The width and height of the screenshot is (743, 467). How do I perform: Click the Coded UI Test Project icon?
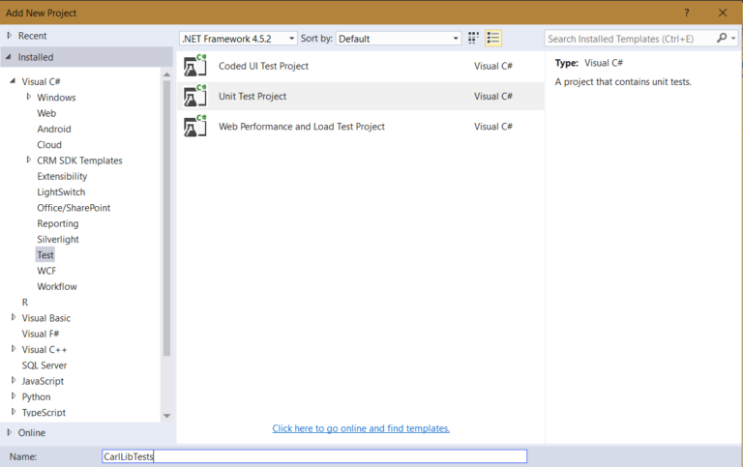195,66
